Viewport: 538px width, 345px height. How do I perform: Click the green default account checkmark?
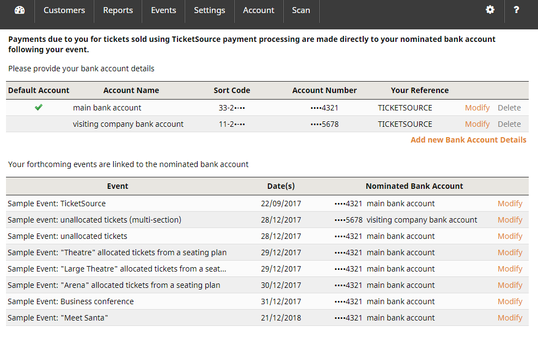point(39,108)
